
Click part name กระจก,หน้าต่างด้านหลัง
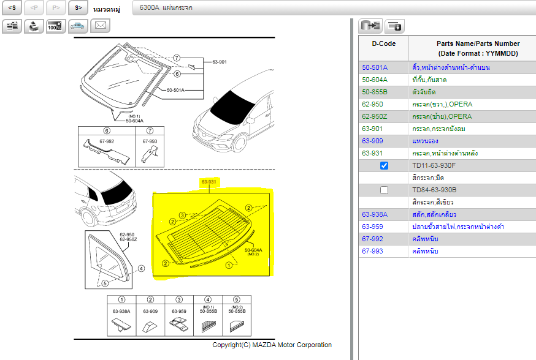[445, 153]
